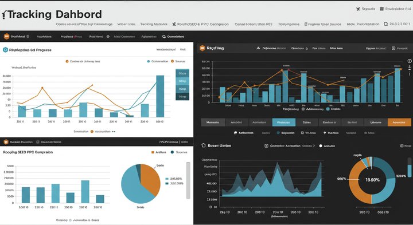Click the pin icon next to the Fuetiive label
The width and height of the screenshot is (413, 225).
(x=325, y=133)
